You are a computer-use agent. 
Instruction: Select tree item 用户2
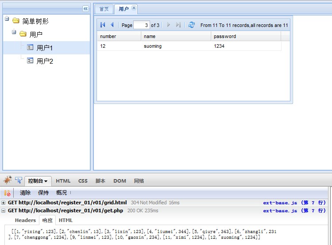[45, 61]
